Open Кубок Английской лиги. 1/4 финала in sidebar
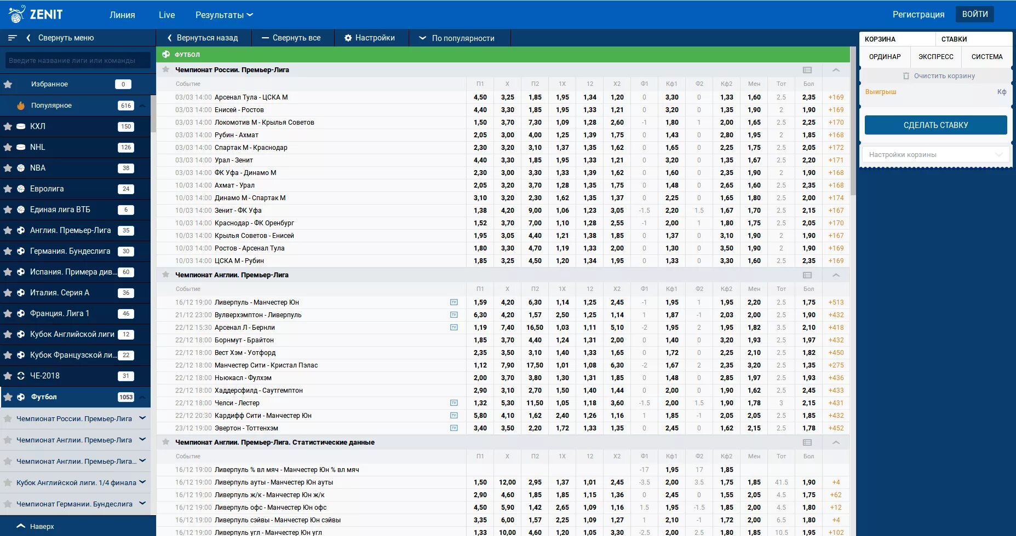Screen dimensions: 1016x536 (x=76, y=482)
